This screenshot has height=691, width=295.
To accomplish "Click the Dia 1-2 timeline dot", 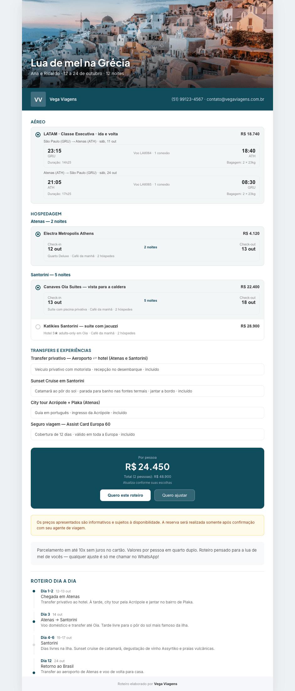I will [x=34, y=591].
